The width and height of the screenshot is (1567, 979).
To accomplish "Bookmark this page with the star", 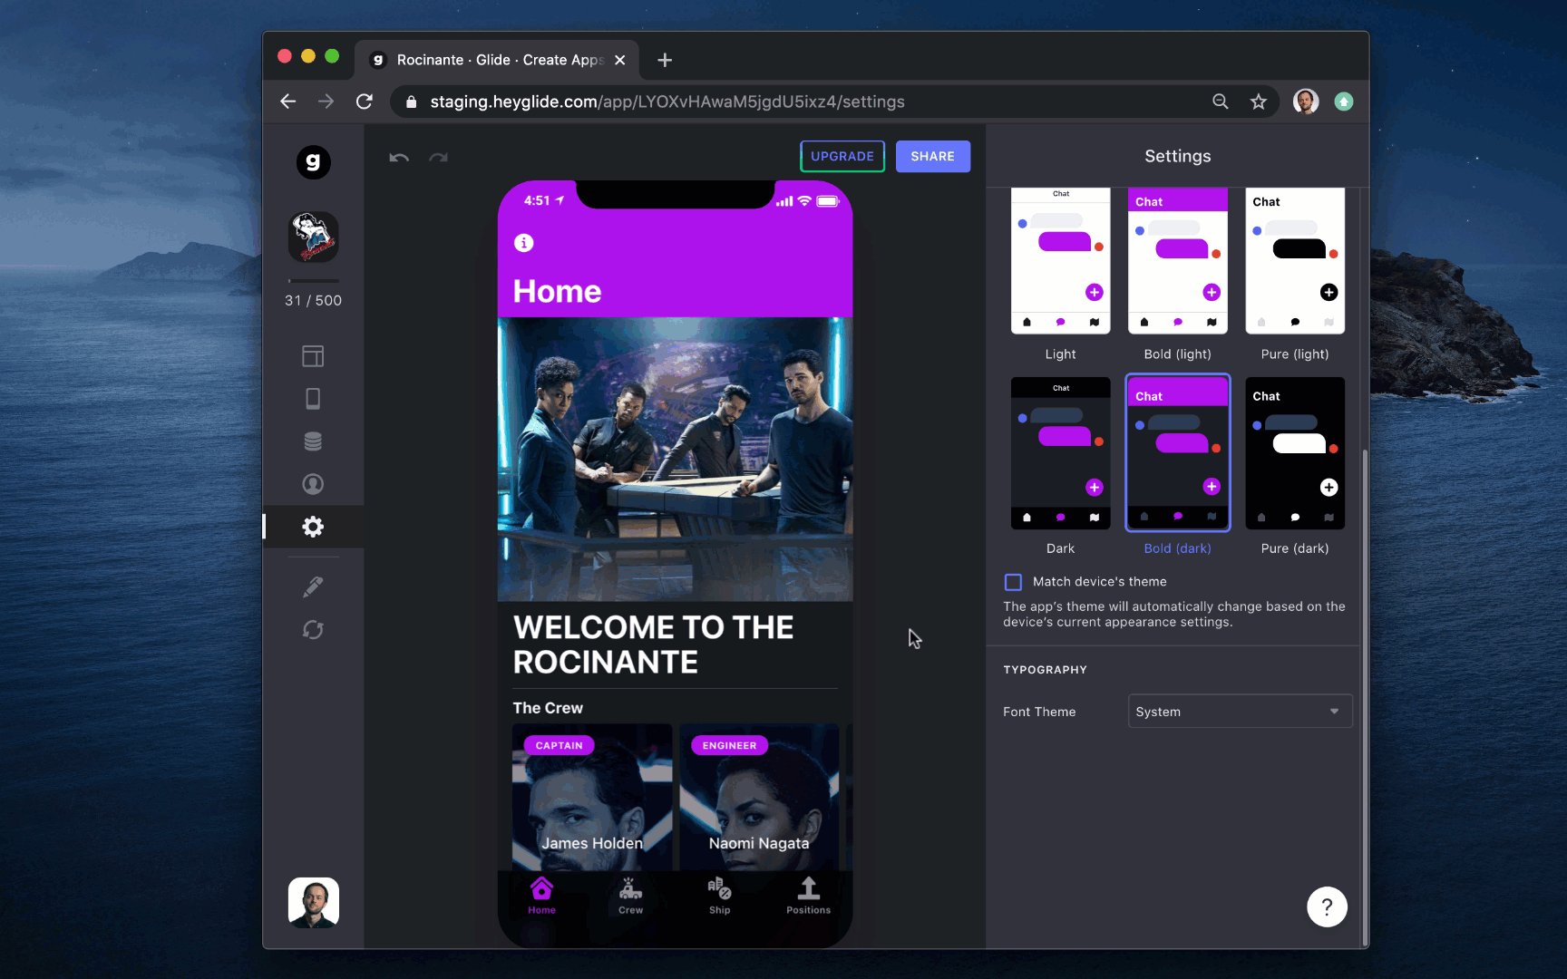I will click(1259, 102).
